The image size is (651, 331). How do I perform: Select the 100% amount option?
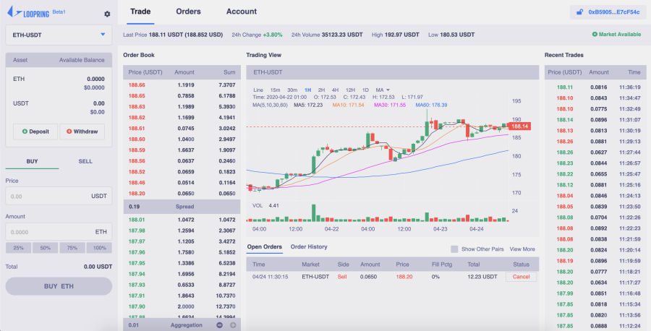(x=99, y=248)
